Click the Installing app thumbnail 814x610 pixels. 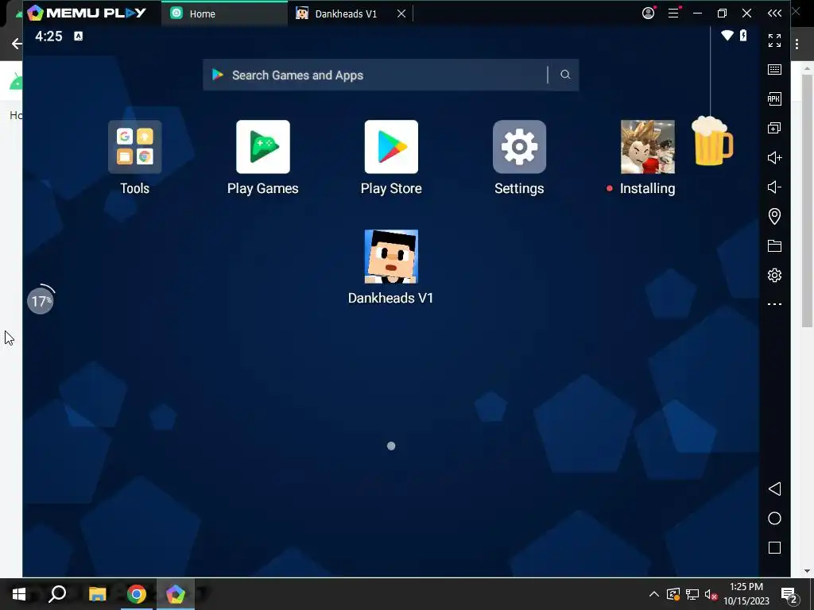pos(647,147)
